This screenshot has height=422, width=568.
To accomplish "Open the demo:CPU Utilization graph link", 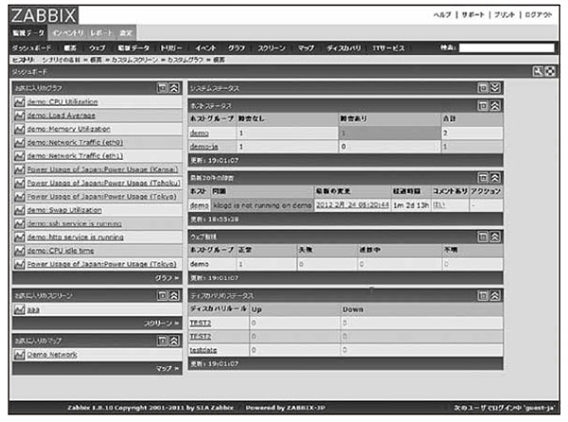I will click(x=62, y=102).
